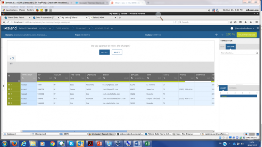Select the ROW tab in Transition panel
262x147 pixels.
[x=222, y=46]
